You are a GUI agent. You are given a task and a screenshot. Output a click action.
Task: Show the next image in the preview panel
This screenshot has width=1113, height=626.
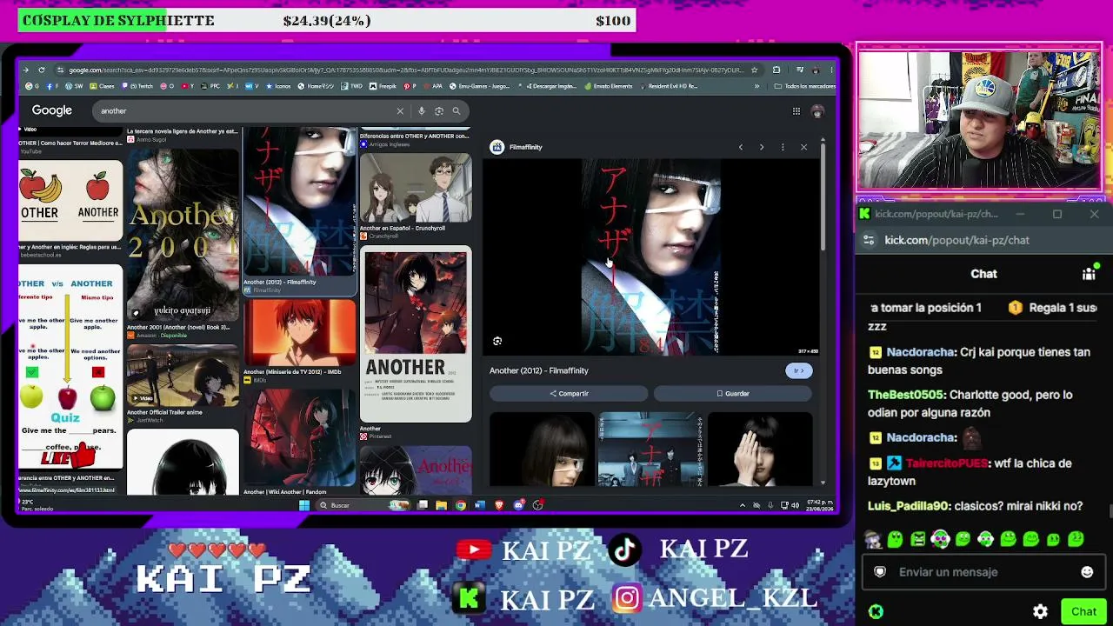tap(762, 147)
